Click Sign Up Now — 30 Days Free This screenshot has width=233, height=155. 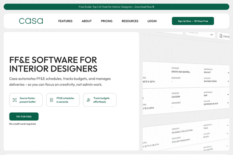[x=193, y=21]
